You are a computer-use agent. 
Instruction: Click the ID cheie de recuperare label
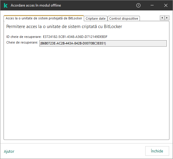(x=24, y=37)
